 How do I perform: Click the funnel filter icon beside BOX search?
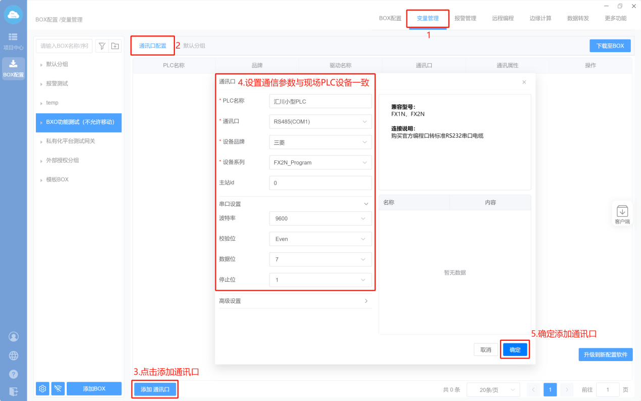click(102, 46)
